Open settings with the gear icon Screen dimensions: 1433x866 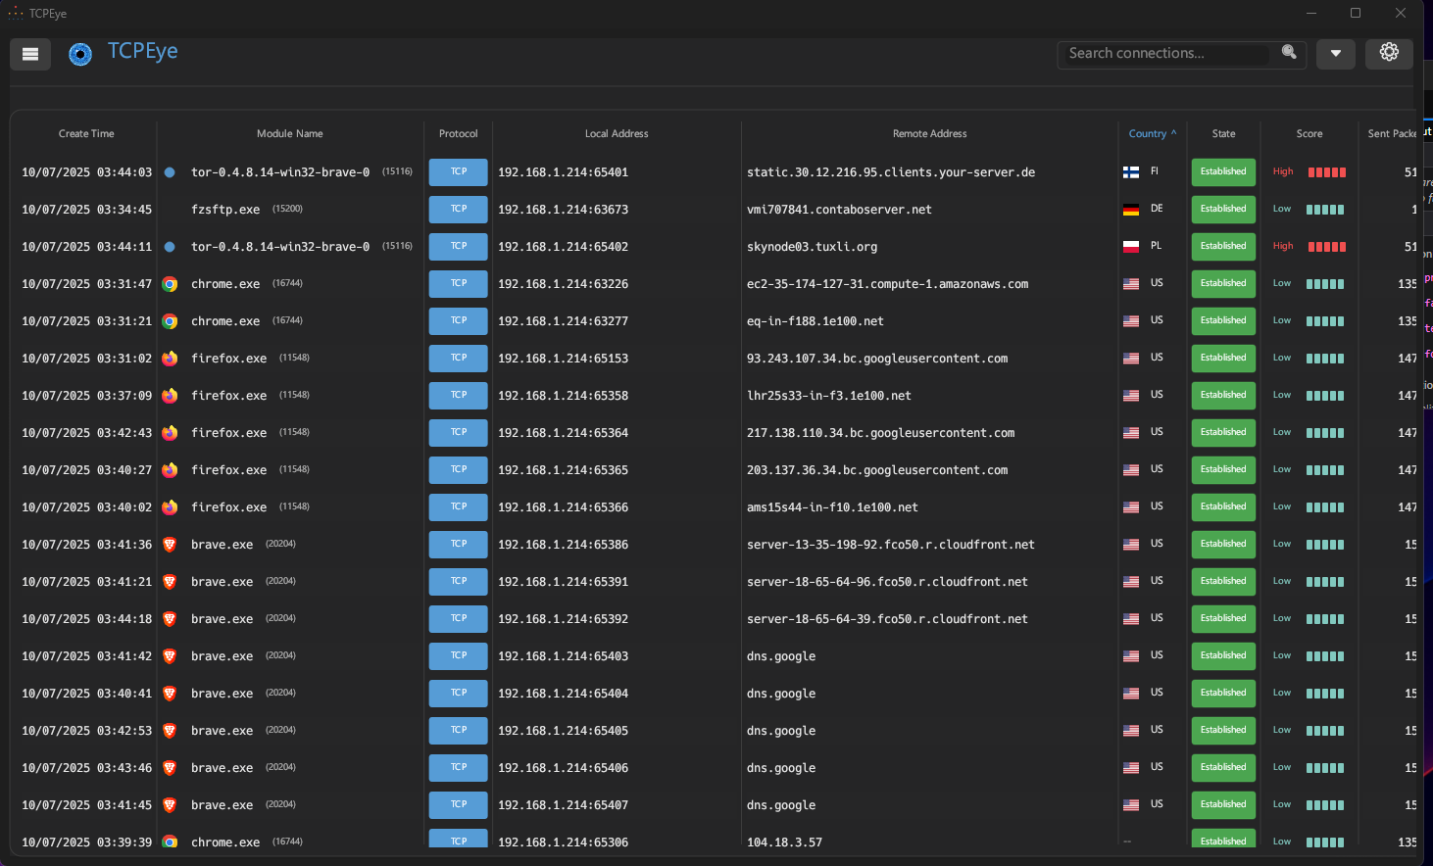[1389, 53]
